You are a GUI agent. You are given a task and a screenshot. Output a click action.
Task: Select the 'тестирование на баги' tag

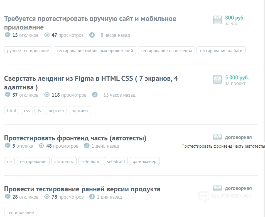click(221, 50)
